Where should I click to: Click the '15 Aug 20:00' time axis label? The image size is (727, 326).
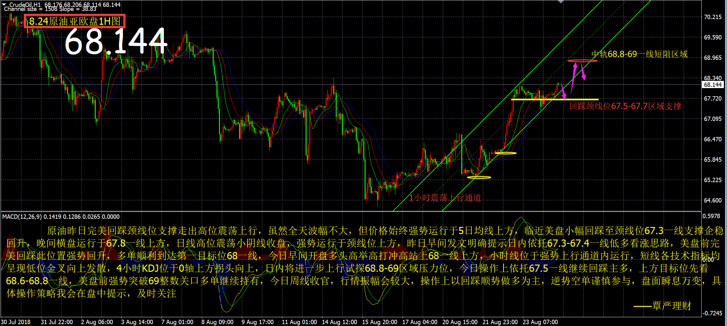(380, 322)
